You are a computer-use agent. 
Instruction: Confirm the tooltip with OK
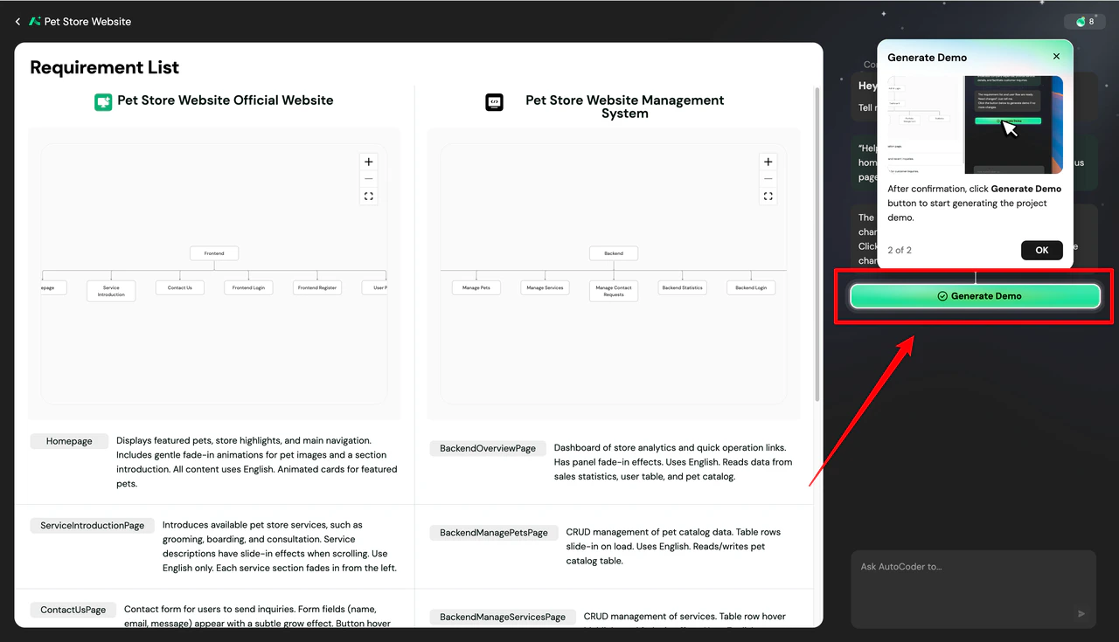pos(1042,250)
